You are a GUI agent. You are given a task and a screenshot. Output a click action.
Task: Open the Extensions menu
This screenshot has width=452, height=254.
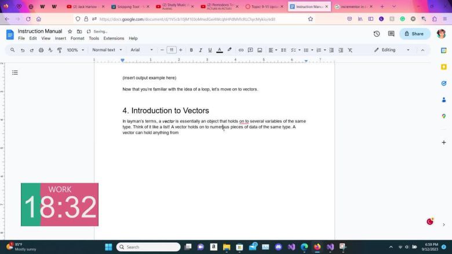click(114, 38)
